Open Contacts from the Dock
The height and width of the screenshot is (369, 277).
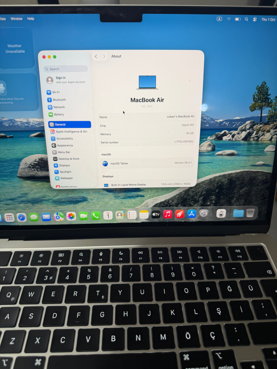[x=120, y=215]
